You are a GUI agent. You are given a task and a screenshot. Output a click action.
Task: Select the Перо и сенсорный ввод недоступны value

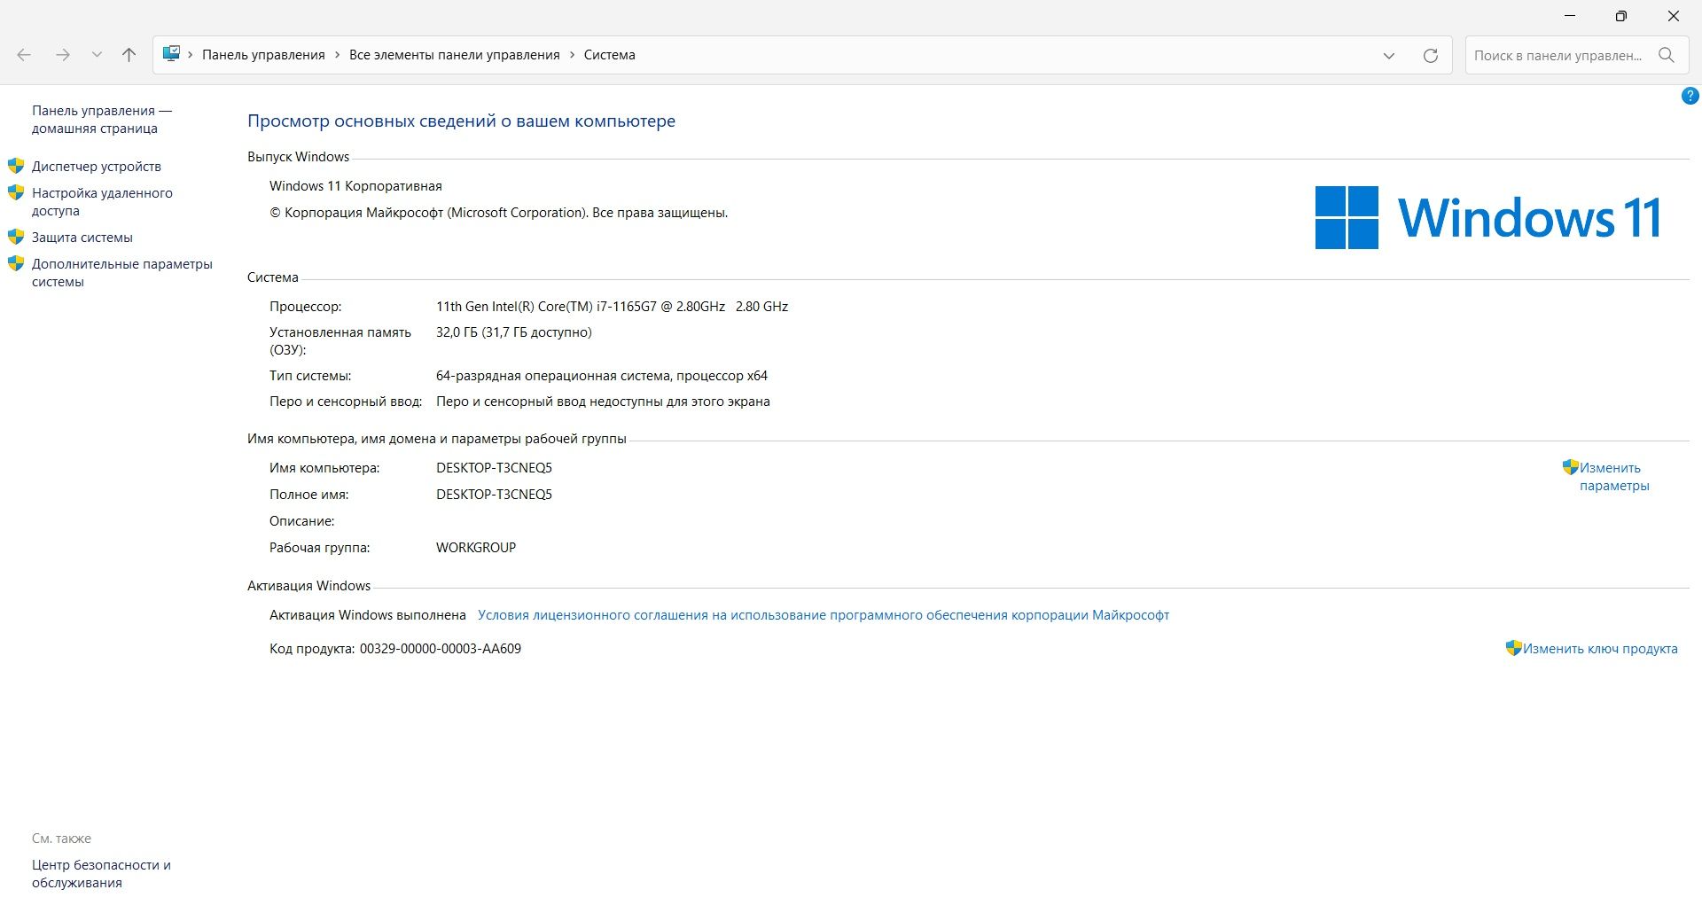click(603, 402)
